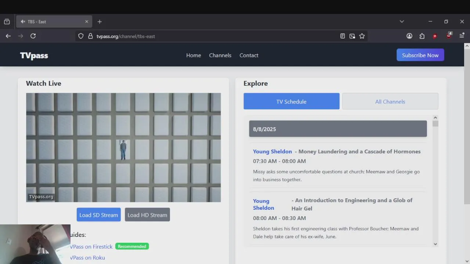470x264 pixels.
Task: Click the site security padlock icon
Action: point(90,36)
